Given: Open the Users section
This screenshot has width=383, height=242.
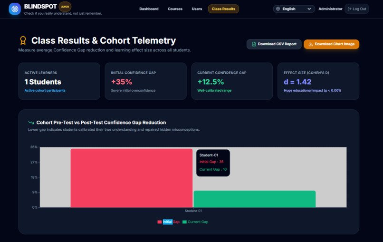Looking at the screenshot, I should click(x=197, y=9).
